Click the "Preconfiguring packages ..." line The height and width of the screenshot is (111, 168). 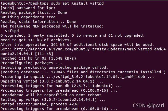31,63
